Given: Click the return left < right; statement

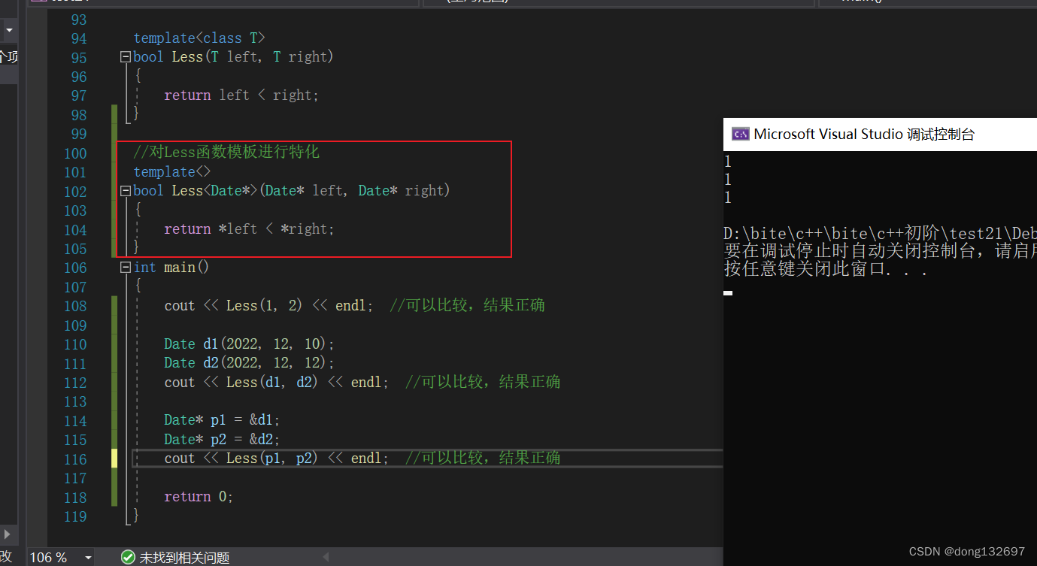Looking at the screenshot, I should point(241,95).
